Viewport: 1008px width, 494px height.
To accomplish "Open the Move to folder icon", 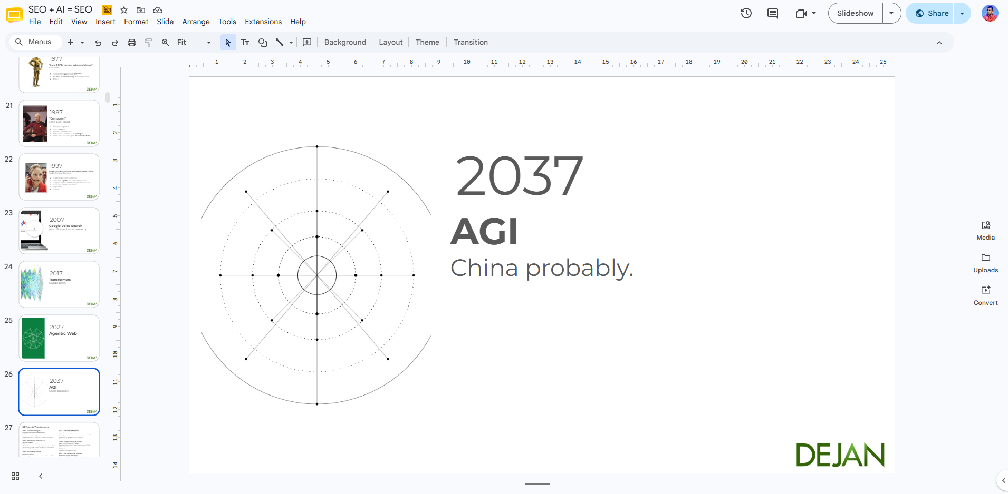I will [141, 10].
